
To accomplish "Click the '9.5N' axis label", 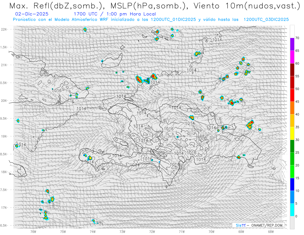I will (4, 119).
